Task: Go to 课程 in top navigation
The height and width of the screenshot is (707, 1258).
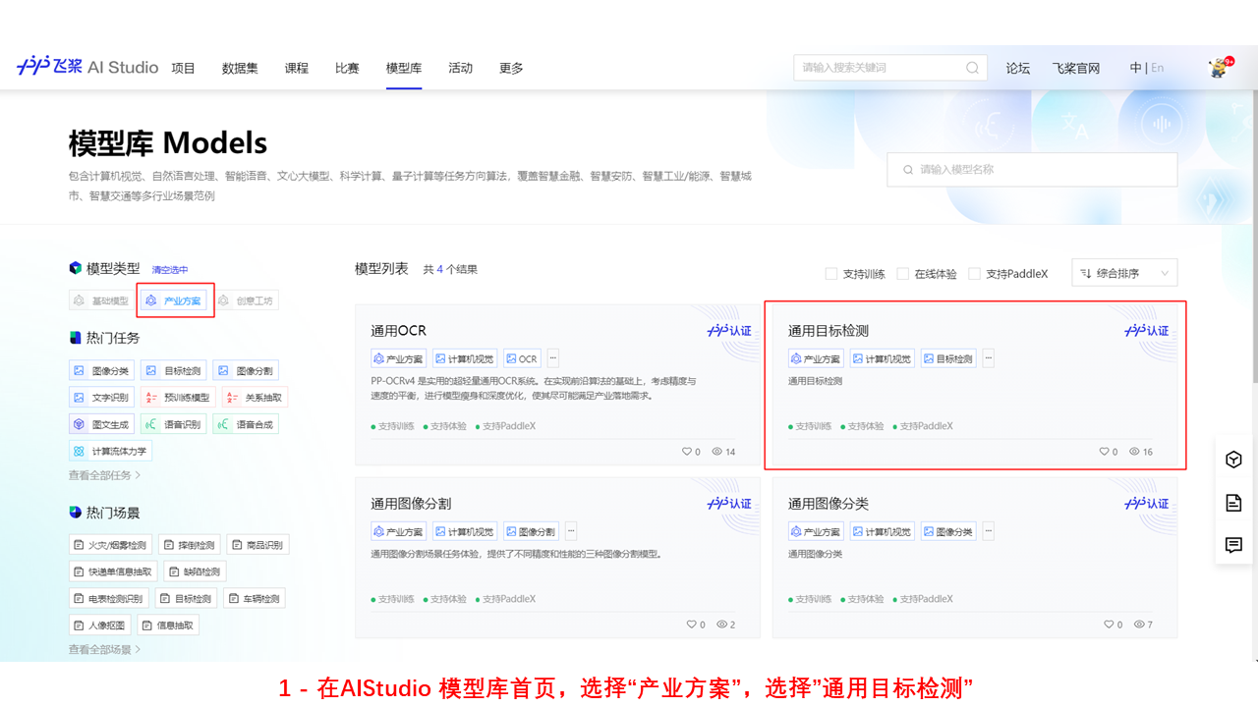Action: point(297,68)
